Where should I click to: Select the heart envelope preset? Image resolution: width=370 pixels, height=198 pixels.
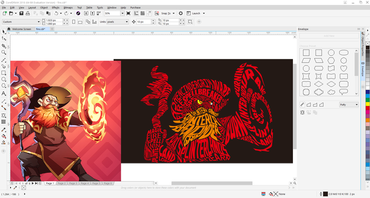tap(344, 68)
